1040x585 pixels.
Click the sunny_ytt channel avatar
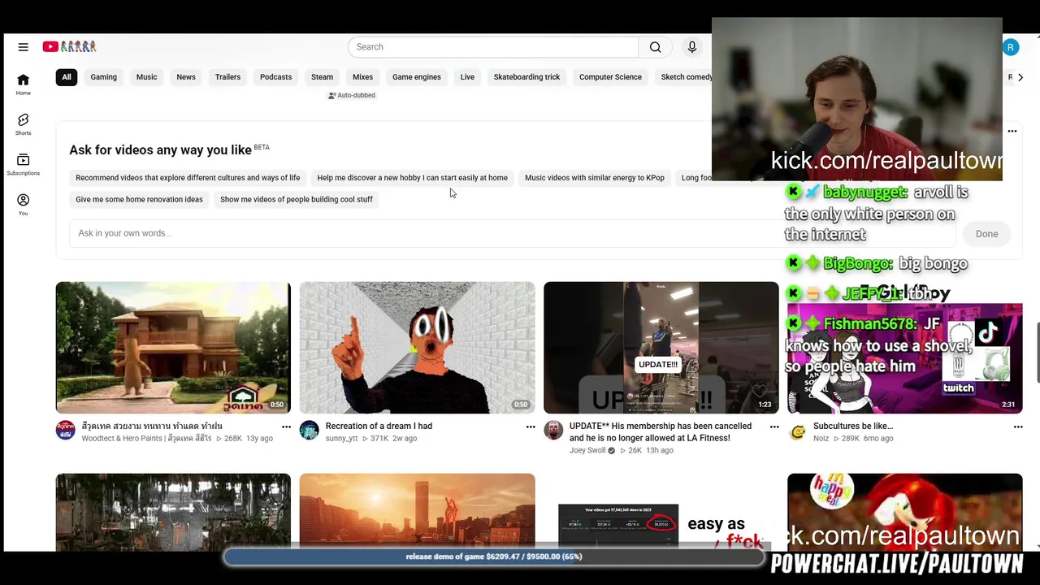(310, 430)
